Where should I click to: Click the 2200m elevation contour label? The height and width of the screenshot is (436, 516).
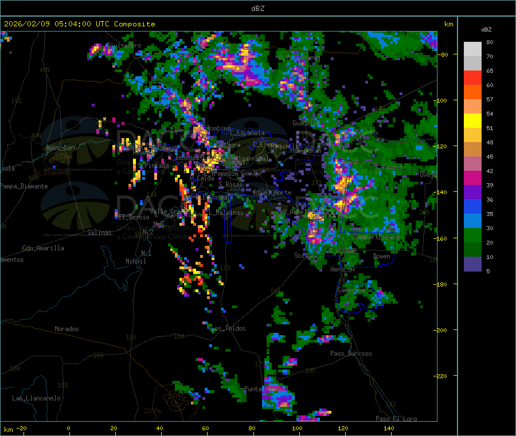pyautogui.click(x=153, y=411)
